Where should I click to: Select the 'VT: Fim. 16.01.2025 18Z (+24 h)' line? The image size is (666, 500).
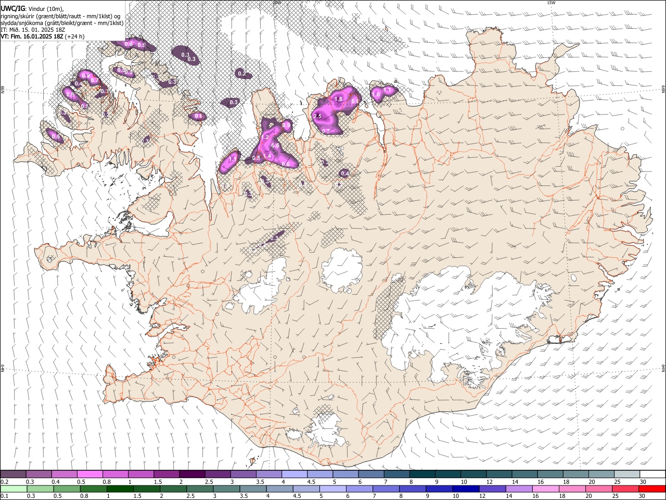pos(43,36)
